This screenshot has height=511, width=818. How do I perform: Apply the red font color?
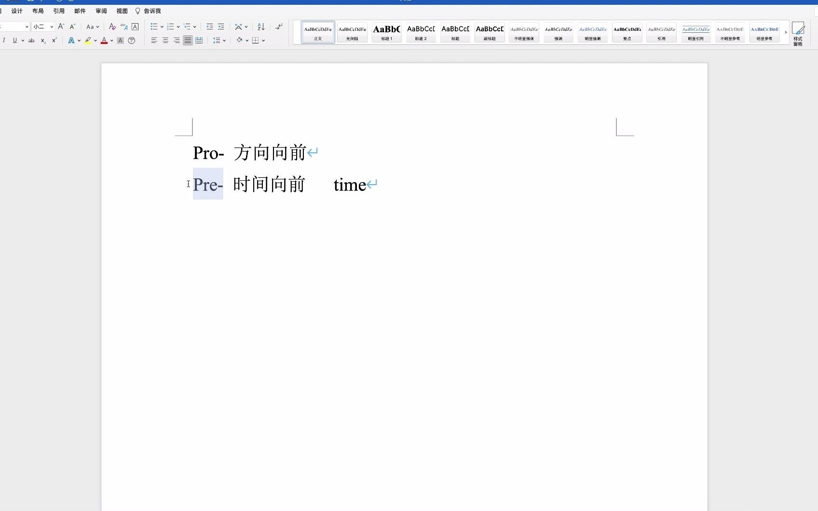(x=104, y=40)
